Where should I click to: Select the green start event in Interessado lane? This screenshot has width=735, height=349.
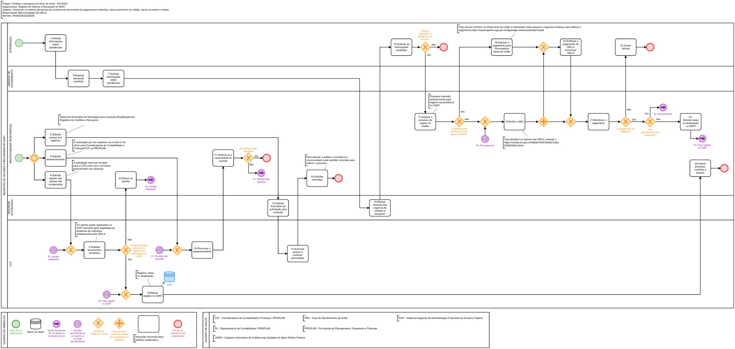19,43
